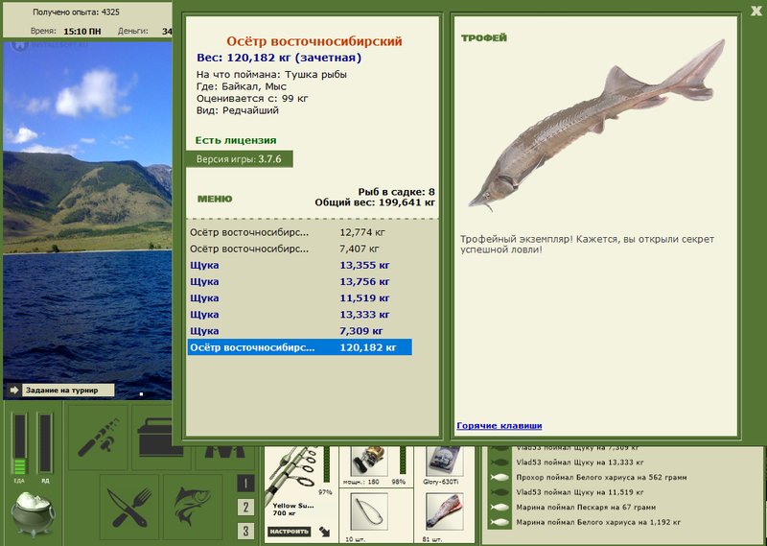Select the 12,774 кг Осётр row
This screenshot has width=767, height=546.
click(x=299, y=232)
